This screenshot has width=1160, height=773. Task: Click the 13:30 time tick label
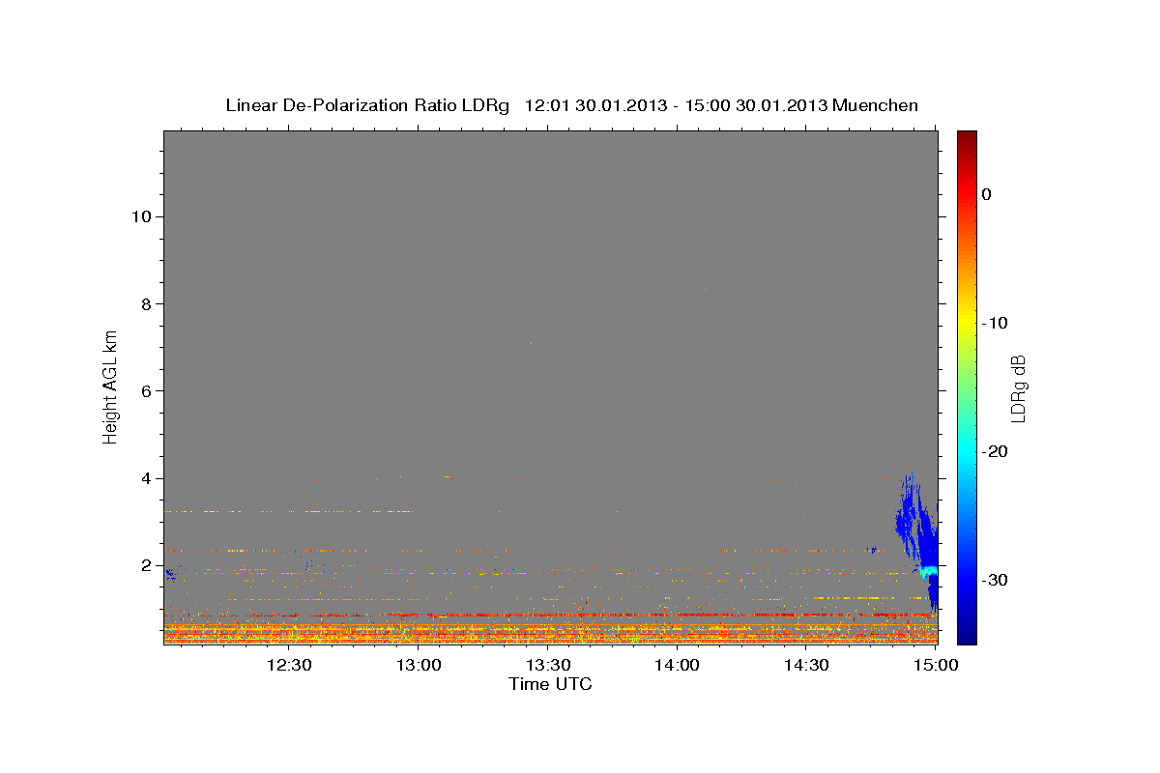548,665
